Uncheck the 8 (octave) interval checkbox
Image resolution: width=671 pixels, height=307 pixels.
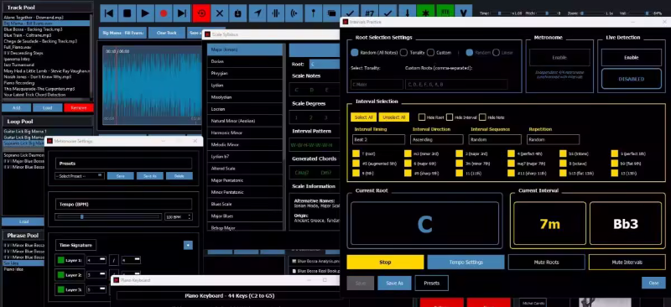pyautogui.click(x=563, y=163)
